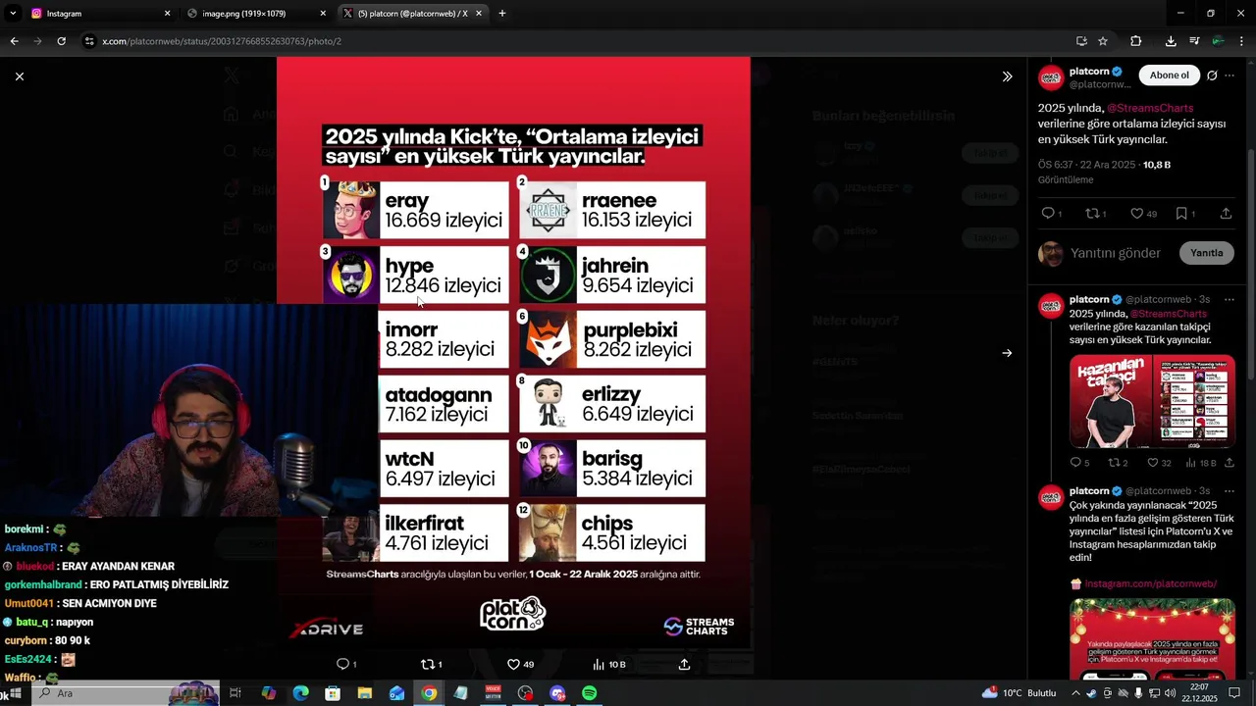Click the reply icon in the main post

click(1048, 213)
